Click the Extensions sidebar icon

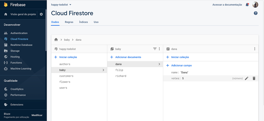[x=6, y=105]
